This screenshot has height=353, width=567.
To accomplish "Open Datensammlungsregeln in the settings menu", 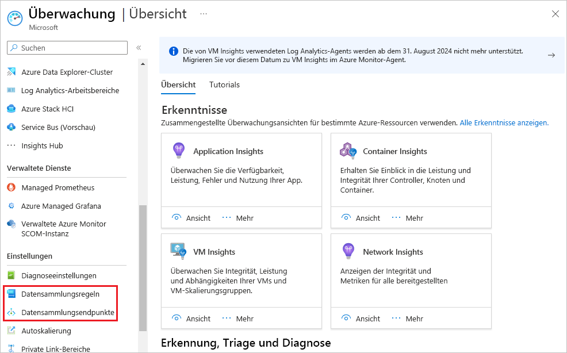I will [x=60, y=294].
